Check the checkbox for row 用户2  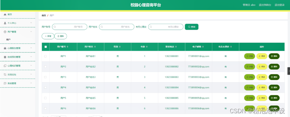[45, 66]
